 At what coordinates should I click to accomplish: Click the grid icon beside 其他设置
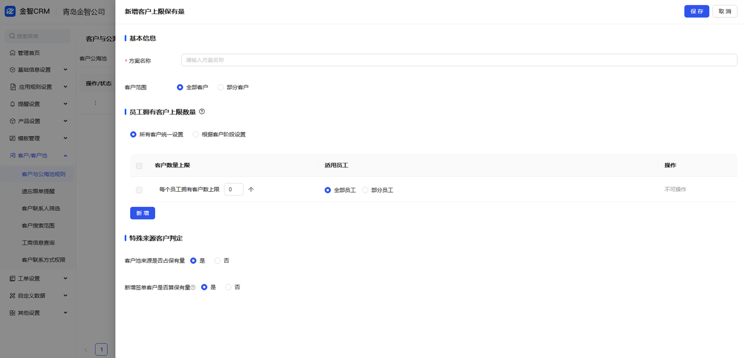tap(12, 313)
